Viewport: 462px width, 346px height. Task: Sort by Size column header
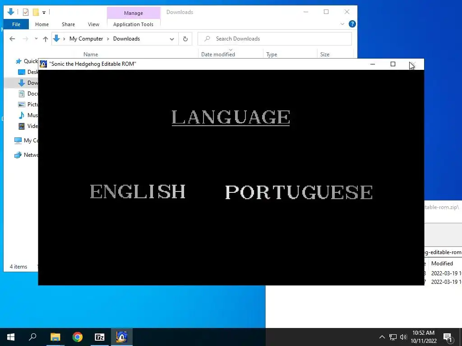(x=325, y=55)
